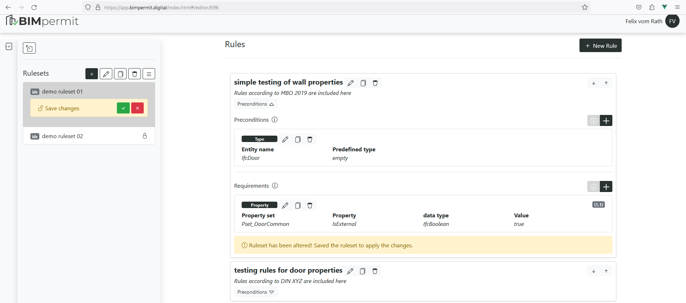Image resolution: width=686 pixels, height=303 pixels.
Task: Click import button beside add requirement
Action: pyautogui.click(x=593, y=187)
